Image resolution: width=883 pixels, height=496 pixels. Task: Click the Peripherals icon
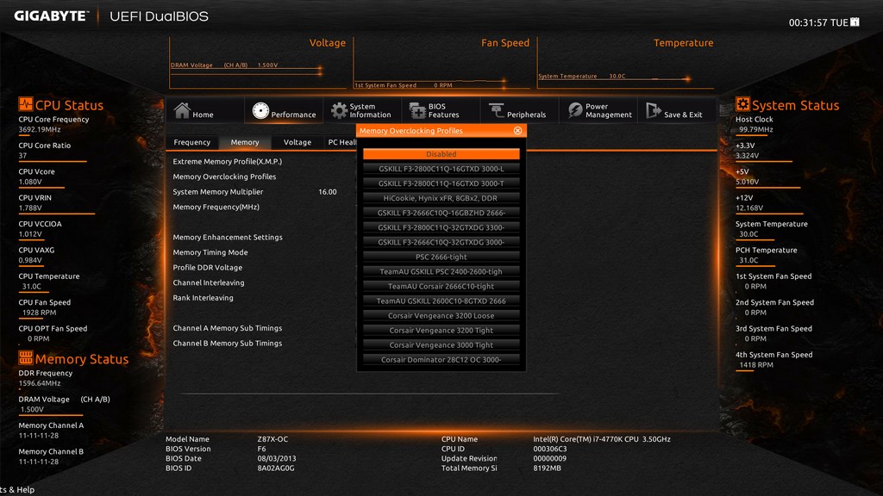click(x=496, y=111)
